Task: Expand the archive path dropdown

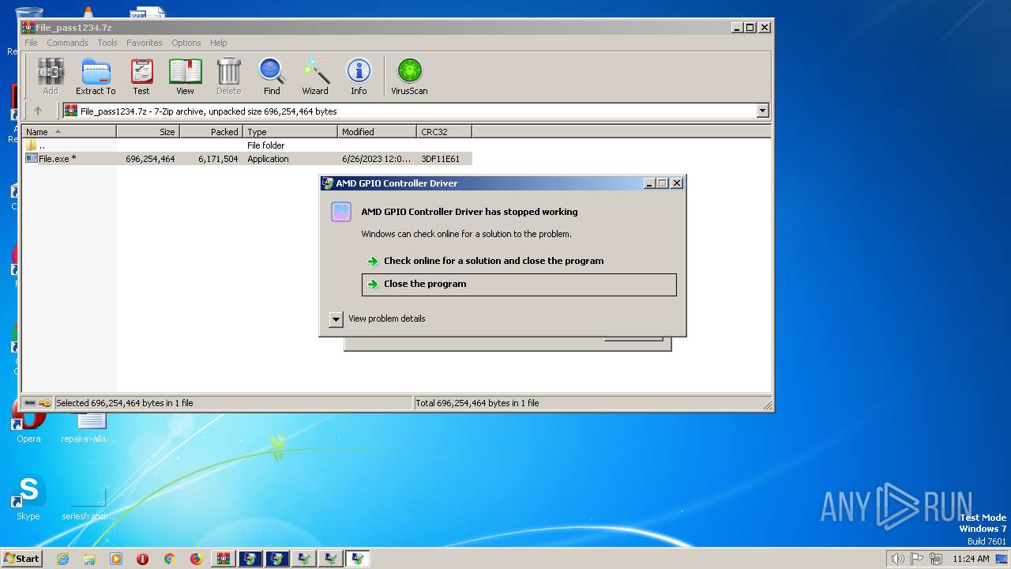Action: point(762,111)
